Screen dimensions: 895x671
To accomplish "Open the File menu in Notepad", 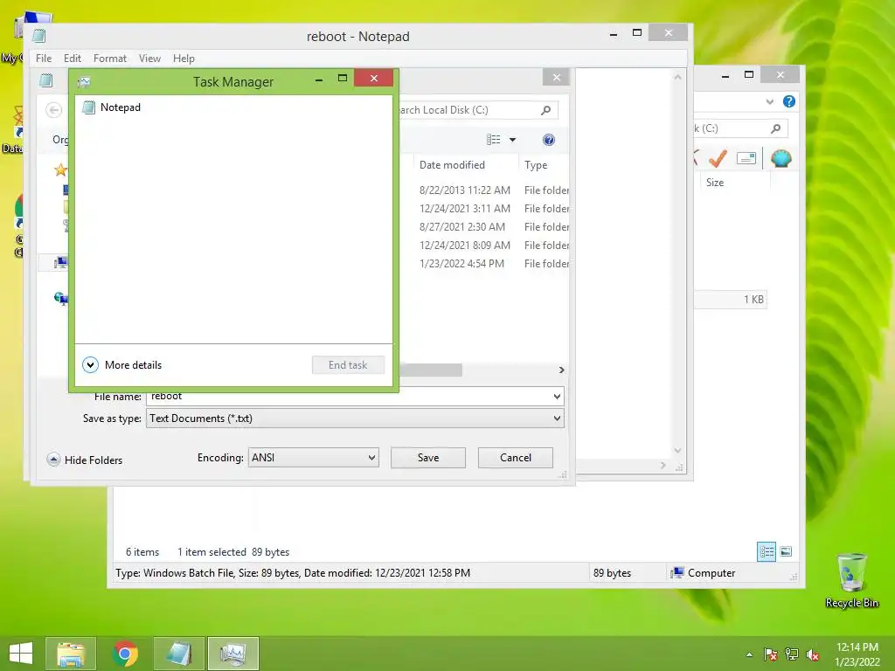I will pyautogui.click(x=44, y=59).
